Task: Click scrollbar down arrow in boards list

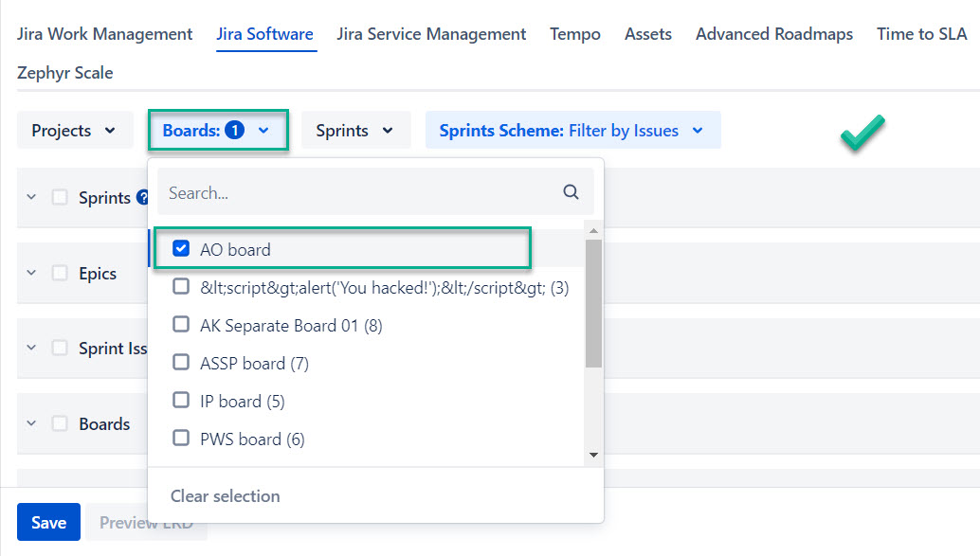Action: 594,455
